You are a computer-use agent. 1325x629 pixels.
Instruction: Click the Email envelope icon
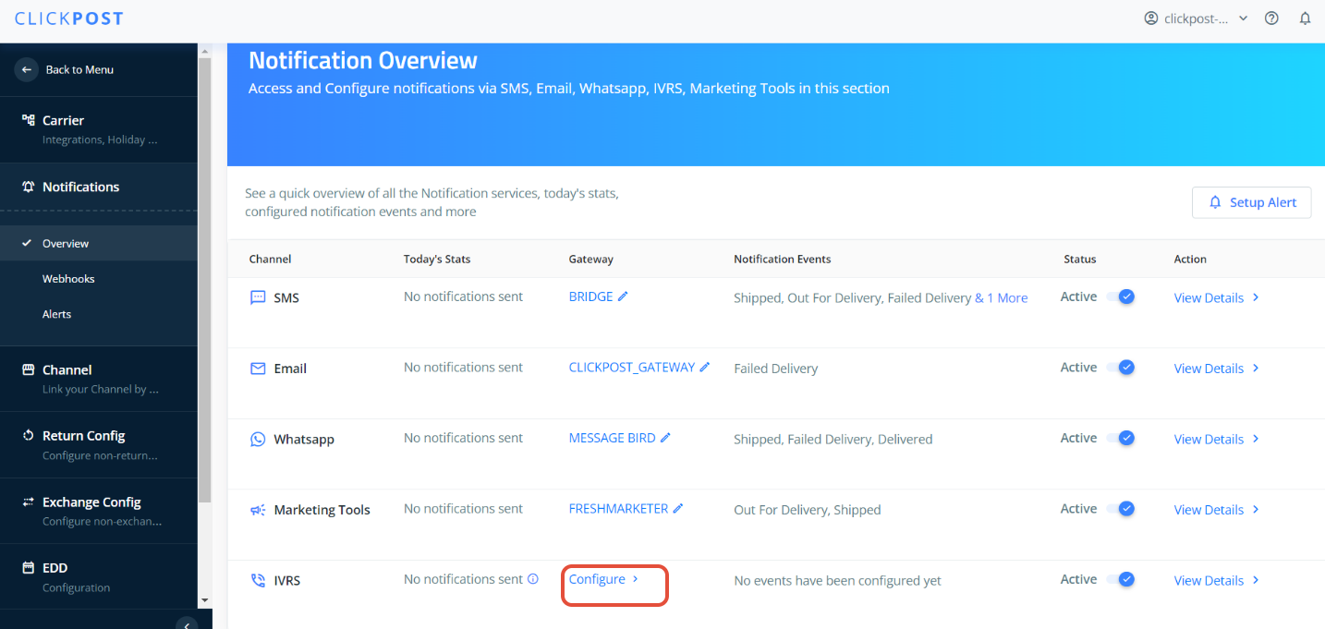[258, 369]
